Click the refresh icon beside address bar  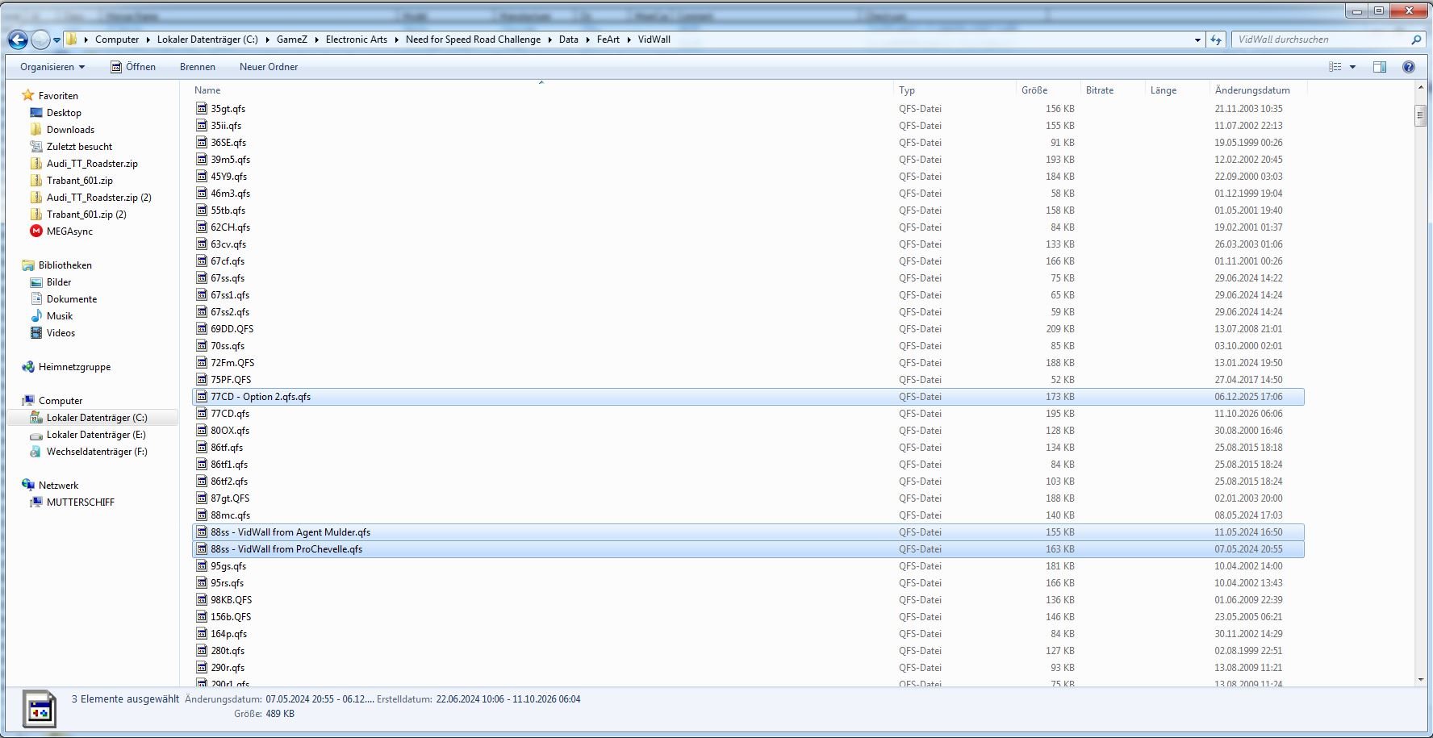[1216, 40]
